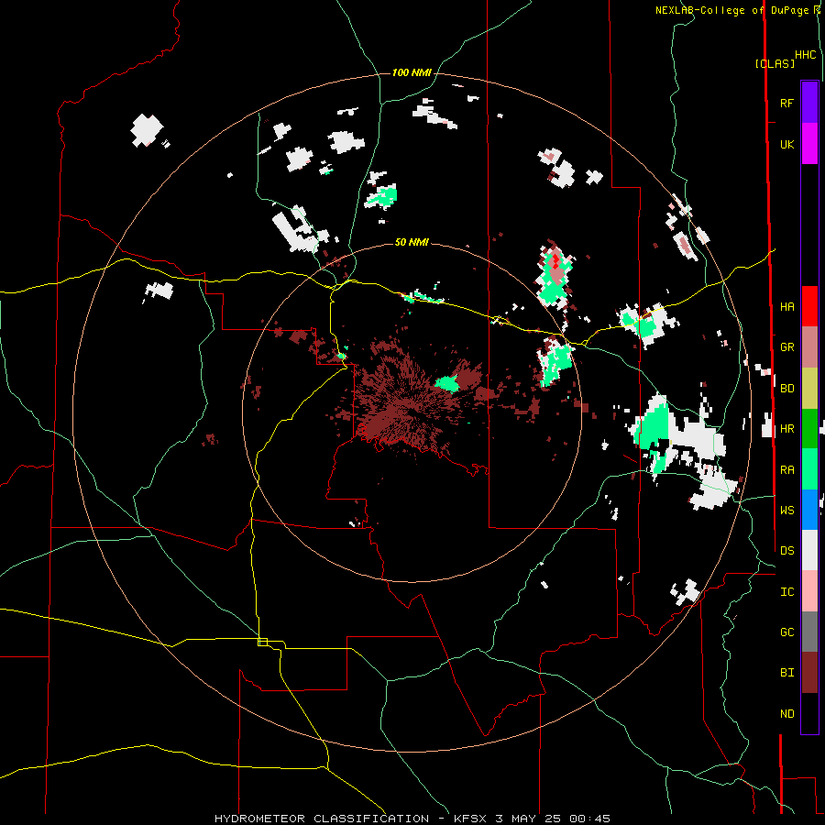The width and height of the screenshot is (825, 825).
Task: Click the "BI" legend label
Action: coord(786,673)
